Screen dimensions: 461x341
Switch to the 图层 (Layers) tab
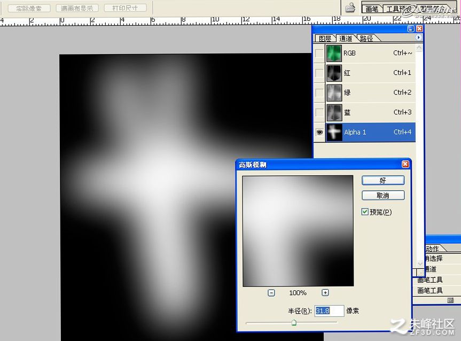[325, 38]
